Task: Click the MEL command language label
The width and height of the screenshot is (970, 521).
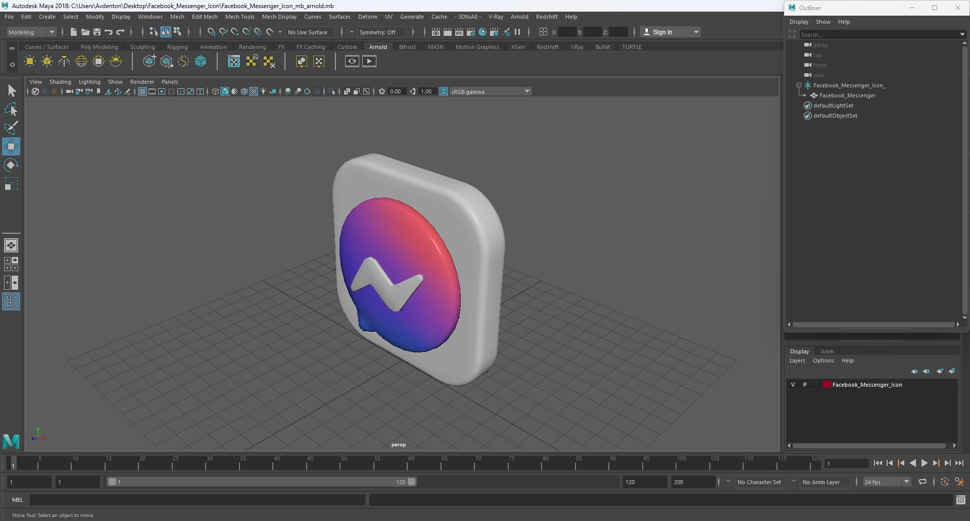Action: 18,500
